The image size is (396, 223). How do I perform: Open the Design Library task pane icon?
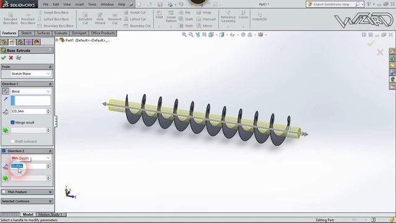[x=392, y=58]
